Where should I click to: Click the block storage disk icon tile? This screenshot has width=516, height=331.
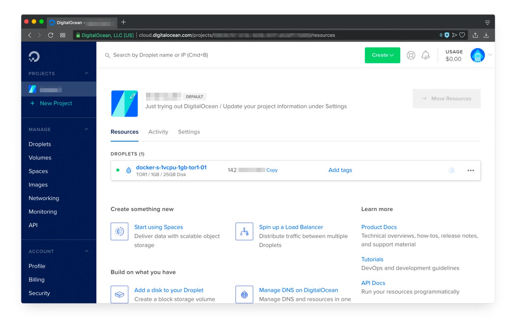(x=119, y=294)
